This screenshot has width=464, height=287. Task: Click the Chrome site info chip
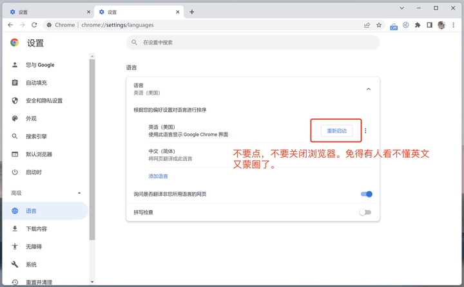click(x=61, y=25)
